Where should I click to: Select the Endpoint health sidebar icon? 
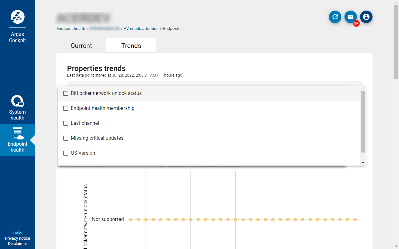(x=17, y=133)
